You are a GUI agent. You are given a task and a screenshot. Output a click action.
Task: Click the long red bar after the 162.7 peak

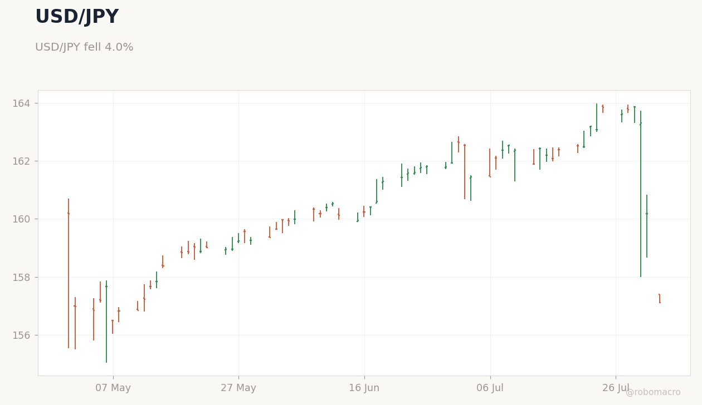point(465,171)
